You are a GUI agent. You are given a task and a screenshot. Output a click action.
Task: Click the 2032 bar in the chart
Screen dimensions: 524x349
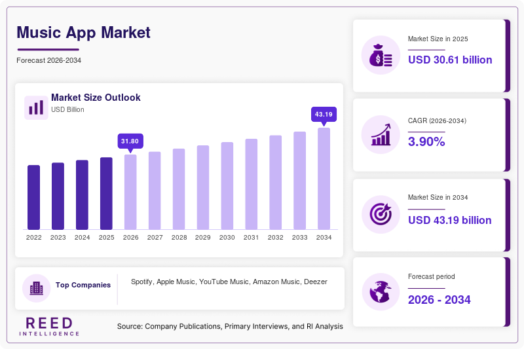pyautogui.click(x=275, y=182)
